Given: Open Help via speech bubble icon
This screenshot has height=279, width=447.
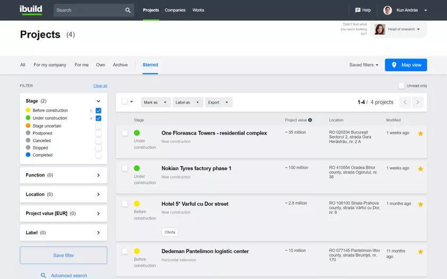Looking at the screenshot, I should pos(358,10).
